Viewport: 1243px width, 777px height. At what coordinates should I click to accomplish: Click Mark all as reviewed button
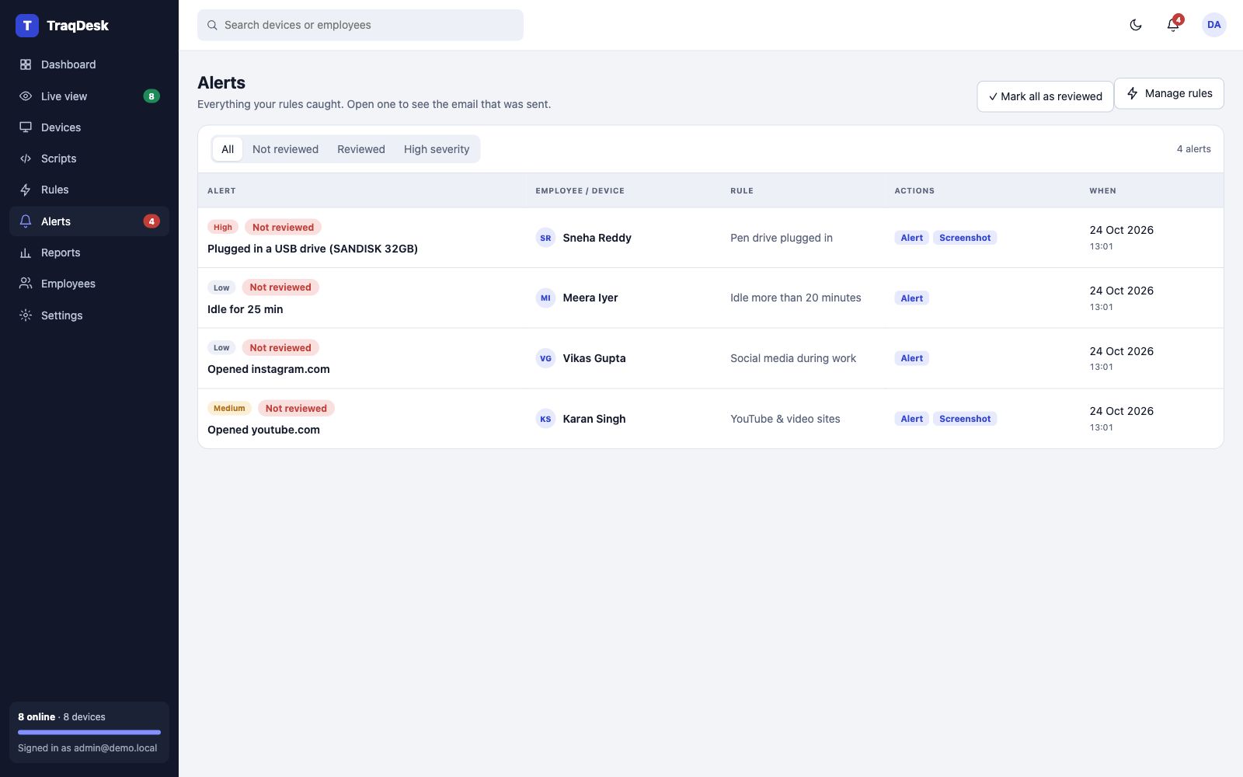1045,96
